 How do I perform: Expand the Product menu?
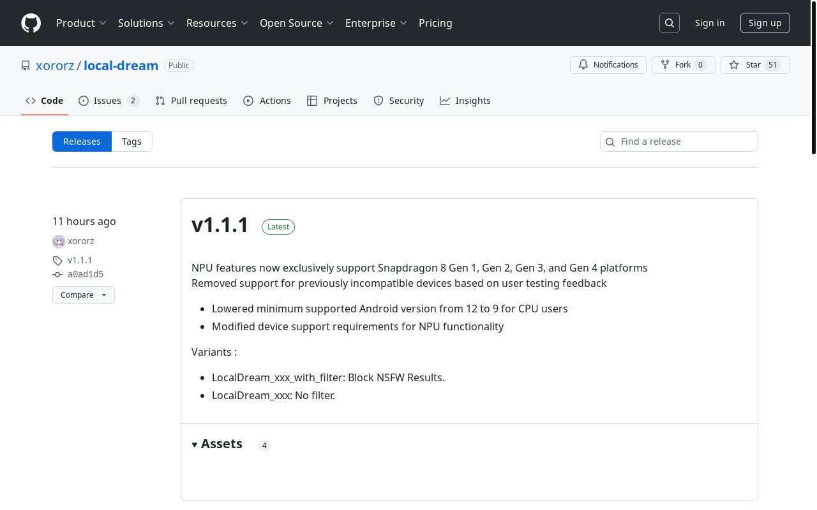[81, 23]
